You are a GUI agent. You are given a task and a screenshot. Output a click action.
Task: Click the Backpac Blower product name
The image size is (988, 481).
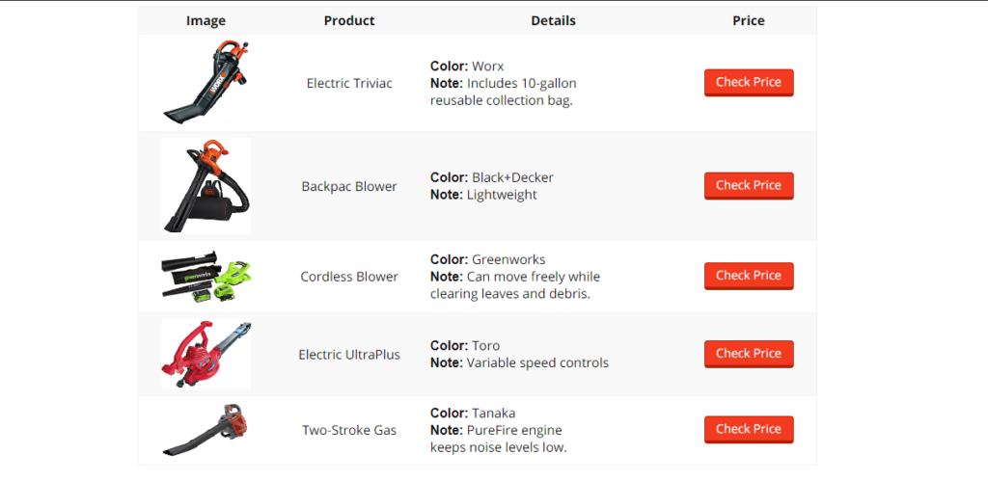tap(349, 187)
